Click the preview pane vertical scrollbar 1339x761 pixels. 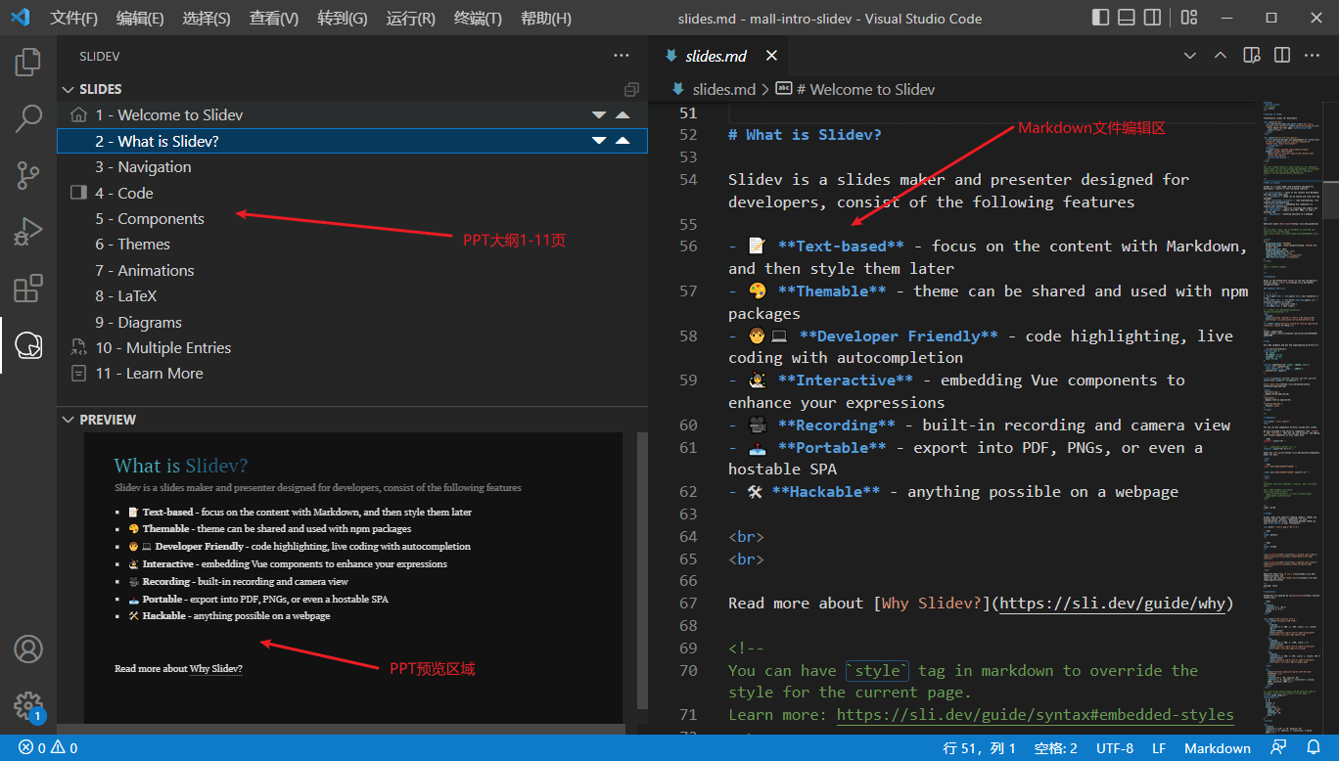click(642, 570)
